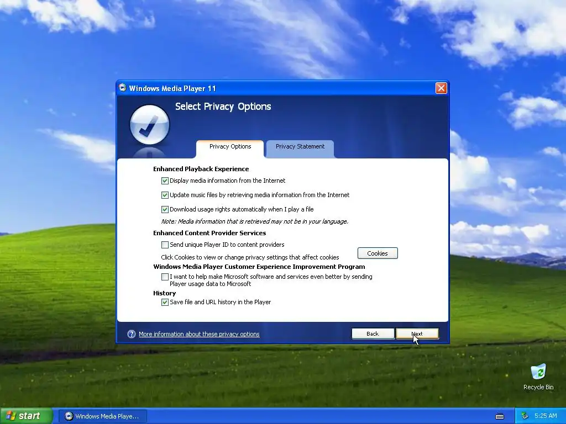
Task: Open More information about these privacy options
Action: [x=199, y=334]
